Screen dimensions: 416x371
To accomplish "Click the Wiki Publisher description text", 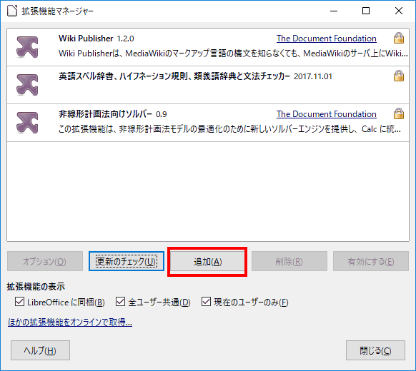I will [233, 54].
